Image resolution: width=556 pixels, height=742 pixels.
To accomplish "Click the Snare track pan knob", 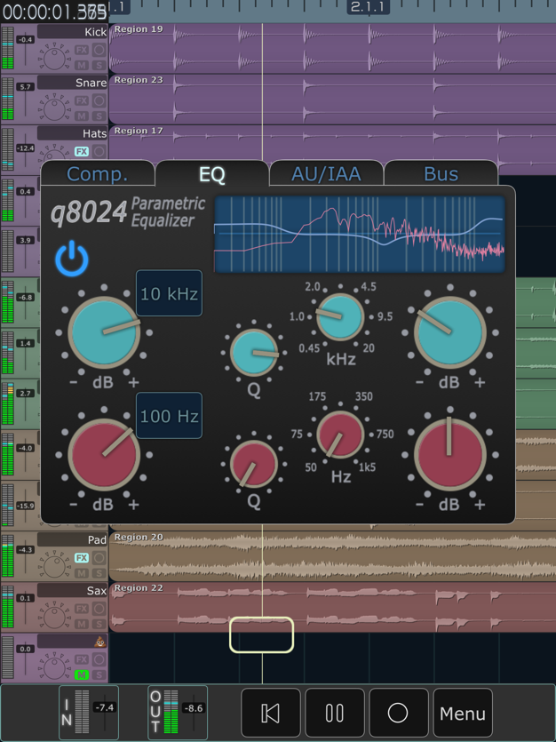I will [55, 110].
